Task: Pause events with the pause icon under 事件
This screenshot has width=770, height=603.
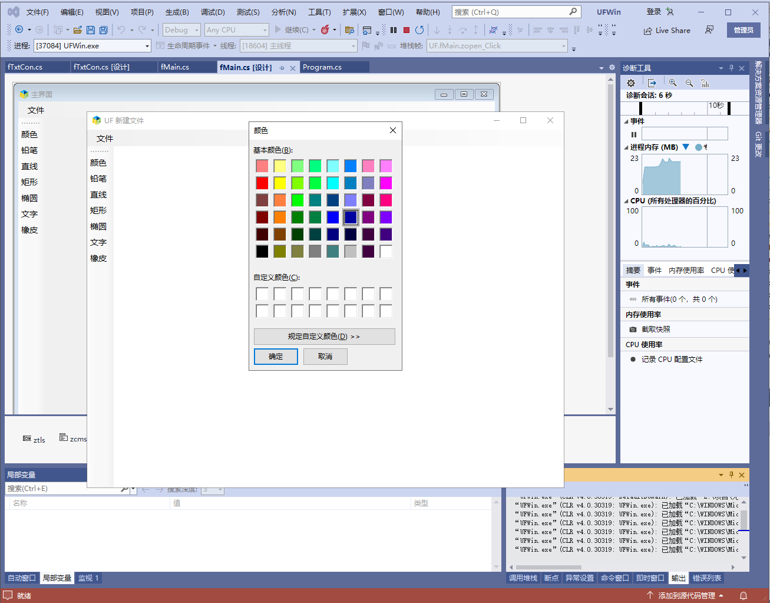Action: 634,134
